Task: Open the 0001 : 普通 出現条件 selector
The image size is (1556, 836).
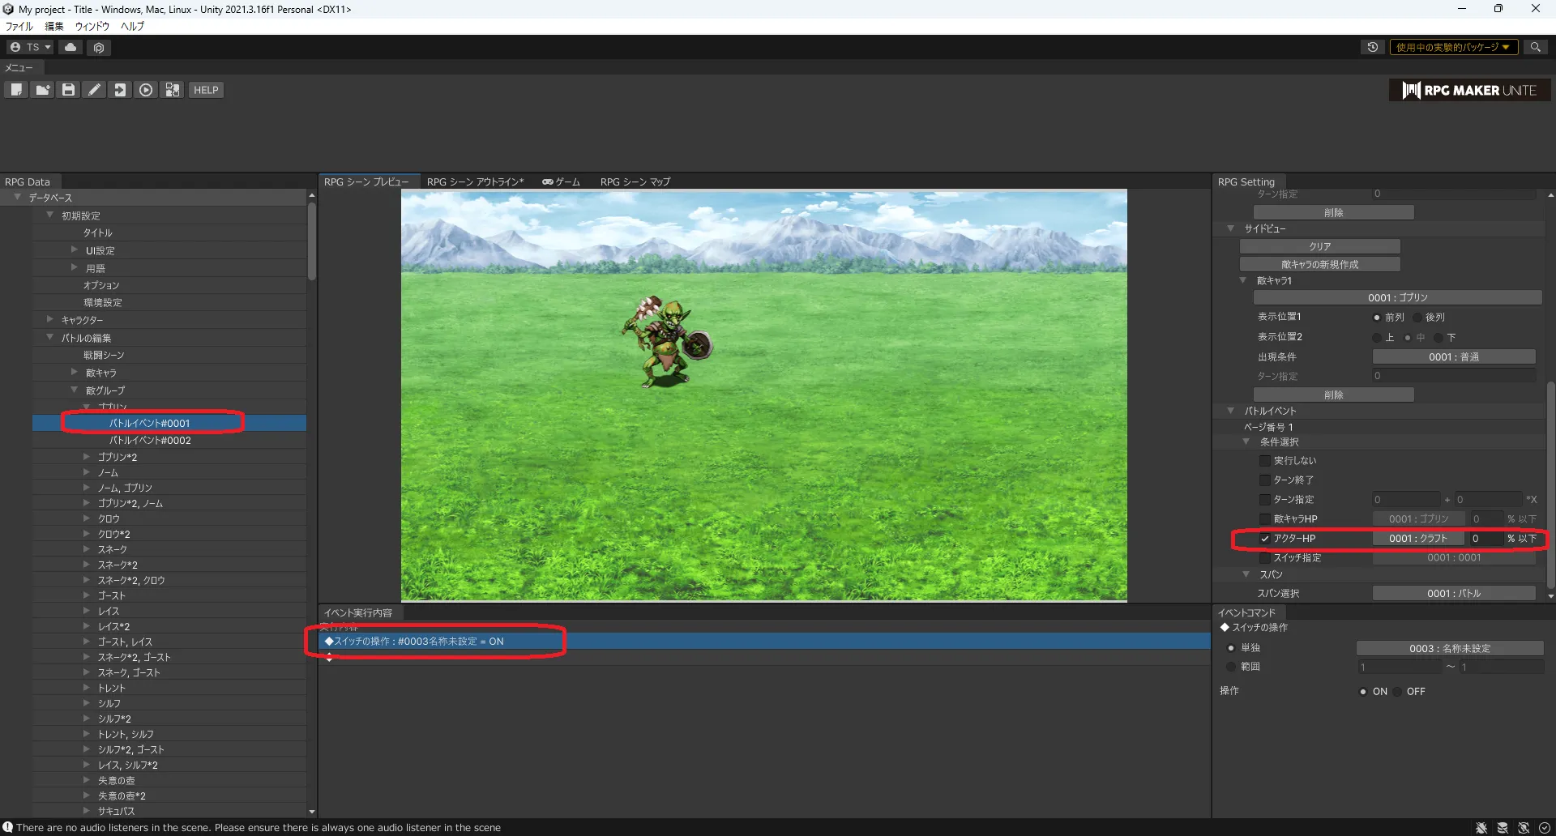Action: click(x=1454, y=356)
